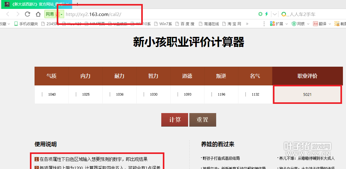
Task: Click the search box showing 人人车2手车
Action: [x=311, y=14]
